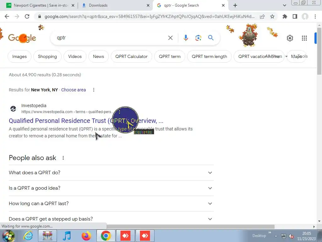The image size is (322, 242).
Task: Click the padlock site info icon
Action: [40, 16]
